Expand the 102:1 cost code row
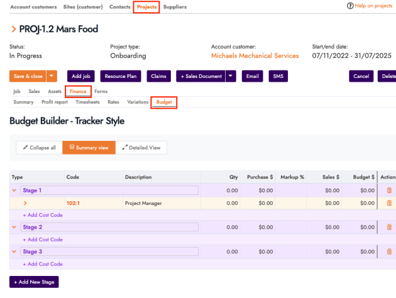The height and width of the screenshot is (298, 396). (x=26, y=203)
